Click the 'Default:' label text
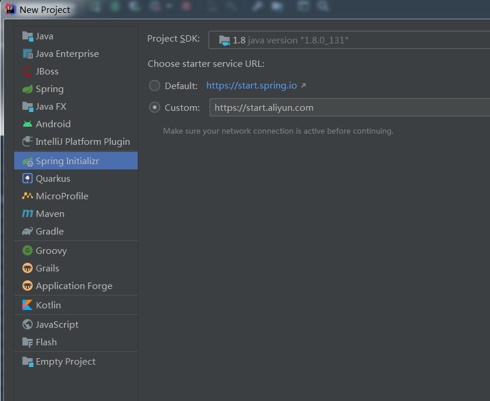490x401 pixels. pos(181,86)
